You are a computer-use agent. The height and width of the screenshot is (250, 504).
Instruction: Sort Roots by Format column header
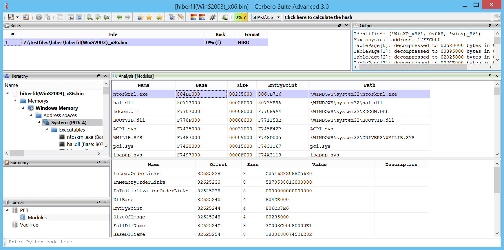click(252, 34)
